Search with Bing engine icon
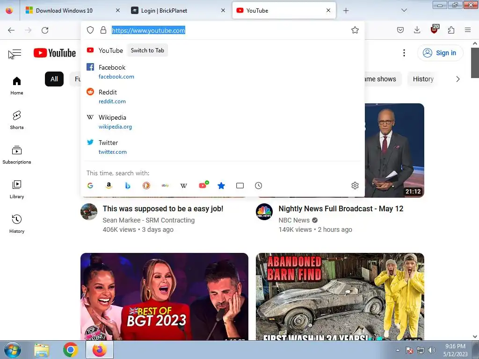Viewport: 479px width, 359px height. coord(128,186)
